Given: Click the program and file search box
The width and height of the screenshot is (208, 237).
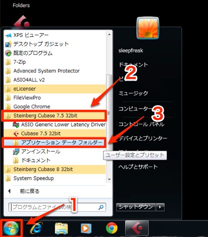Looking at the screenshot, I should click(57, 207).
